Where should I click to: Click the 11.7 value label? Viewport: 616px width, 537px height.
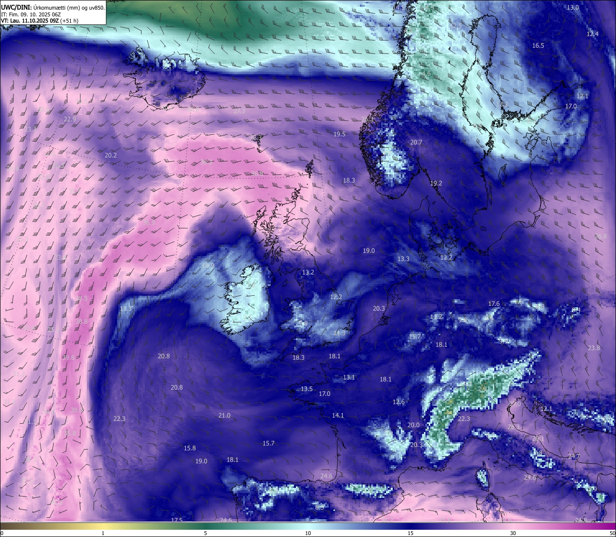coord(415,336)
